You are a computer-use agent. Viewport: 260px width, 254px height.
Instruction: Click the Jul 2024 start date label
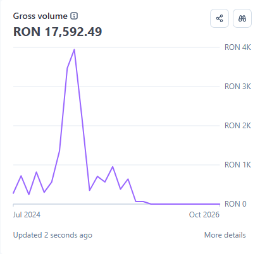(27, 215)
